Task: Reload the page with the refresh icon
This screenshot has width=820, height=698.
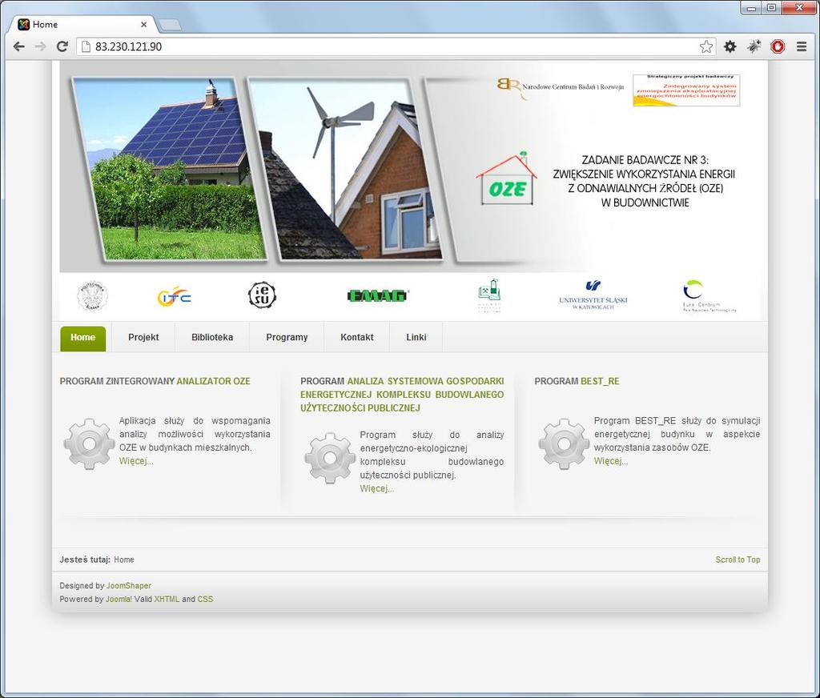Action: (62, 46)
